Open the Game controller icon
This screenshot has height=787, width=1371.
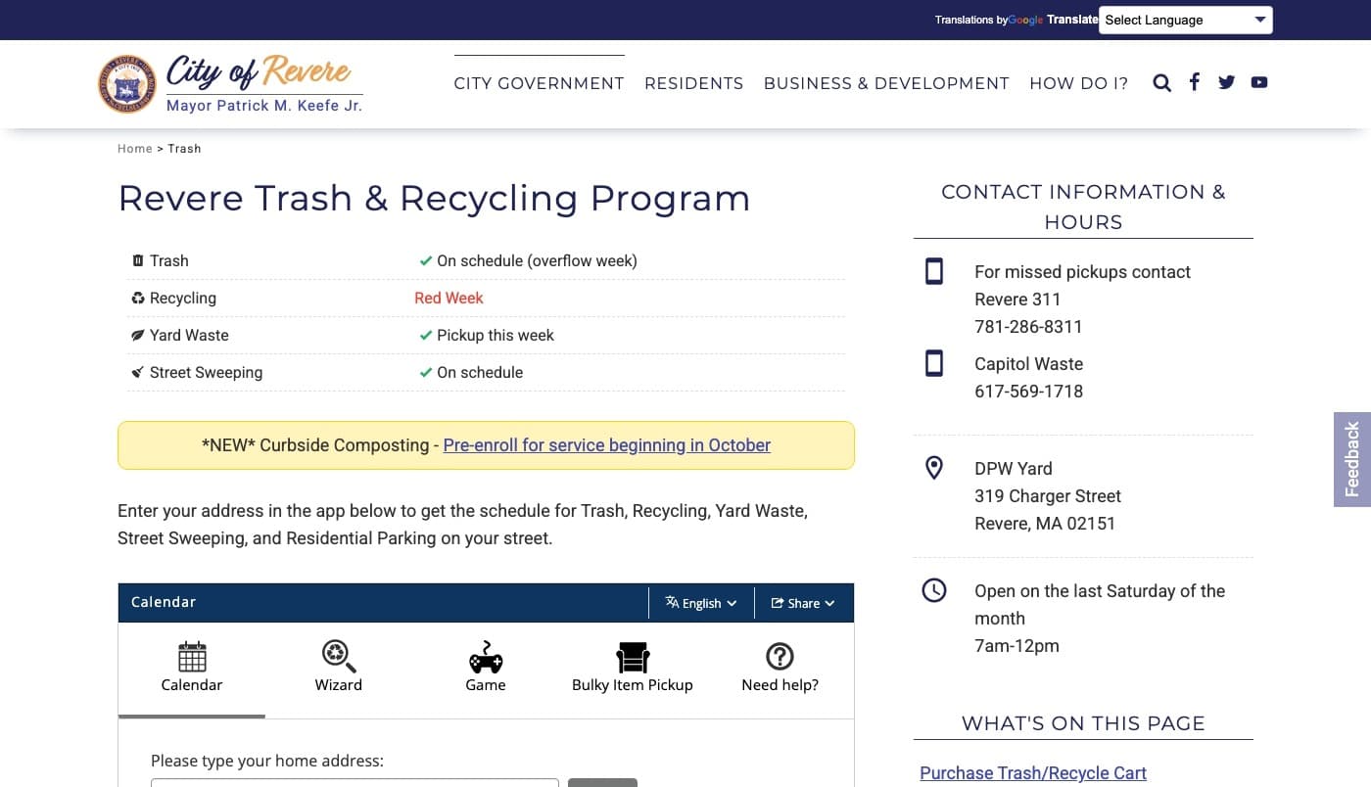(486, 657)
